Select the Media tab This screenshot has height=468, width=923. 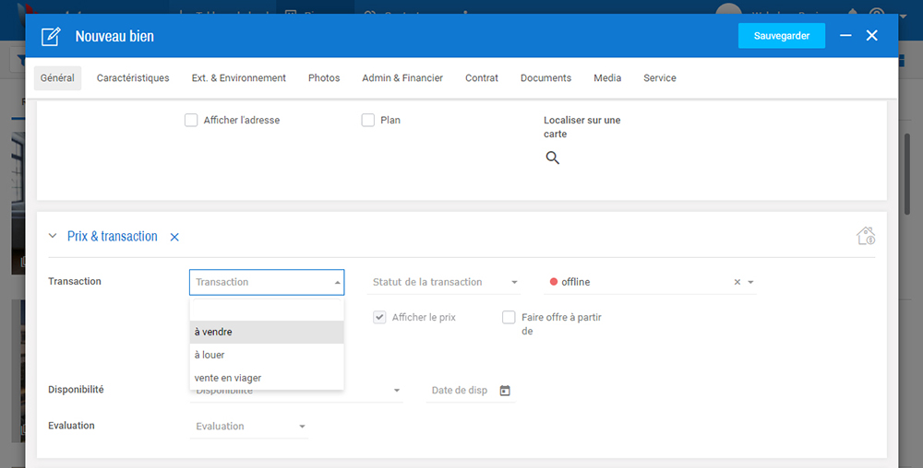(607, 78)
